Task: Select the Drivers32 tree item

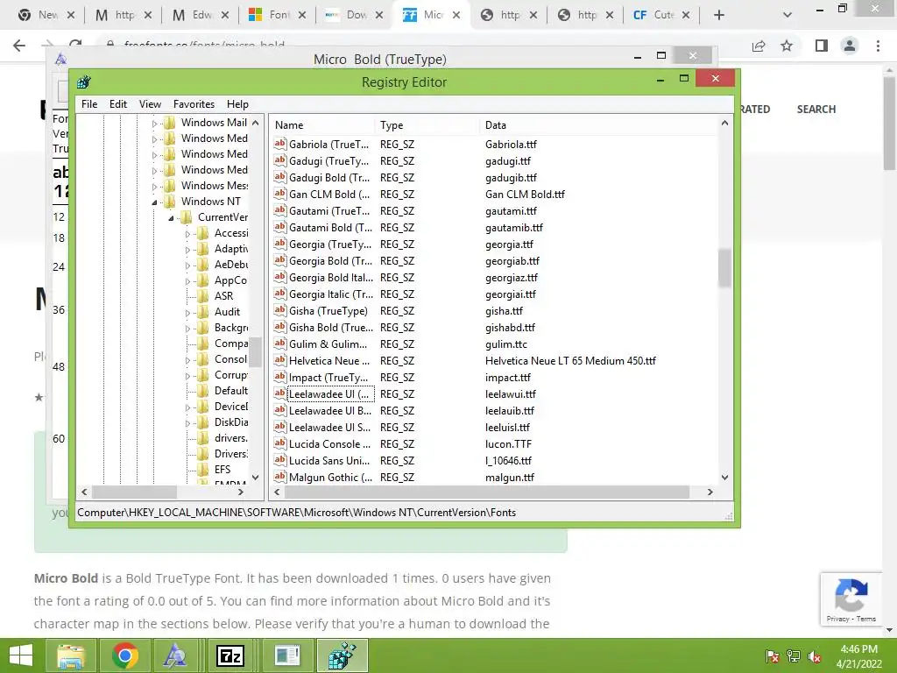Action: coord(231,454)
